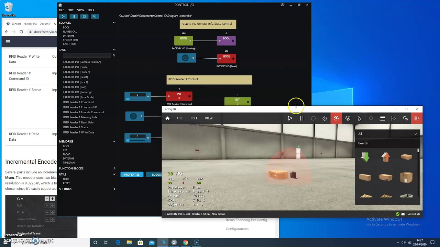
Task: Open the Control I/O HELP menu
Action: tap(91, 10)
